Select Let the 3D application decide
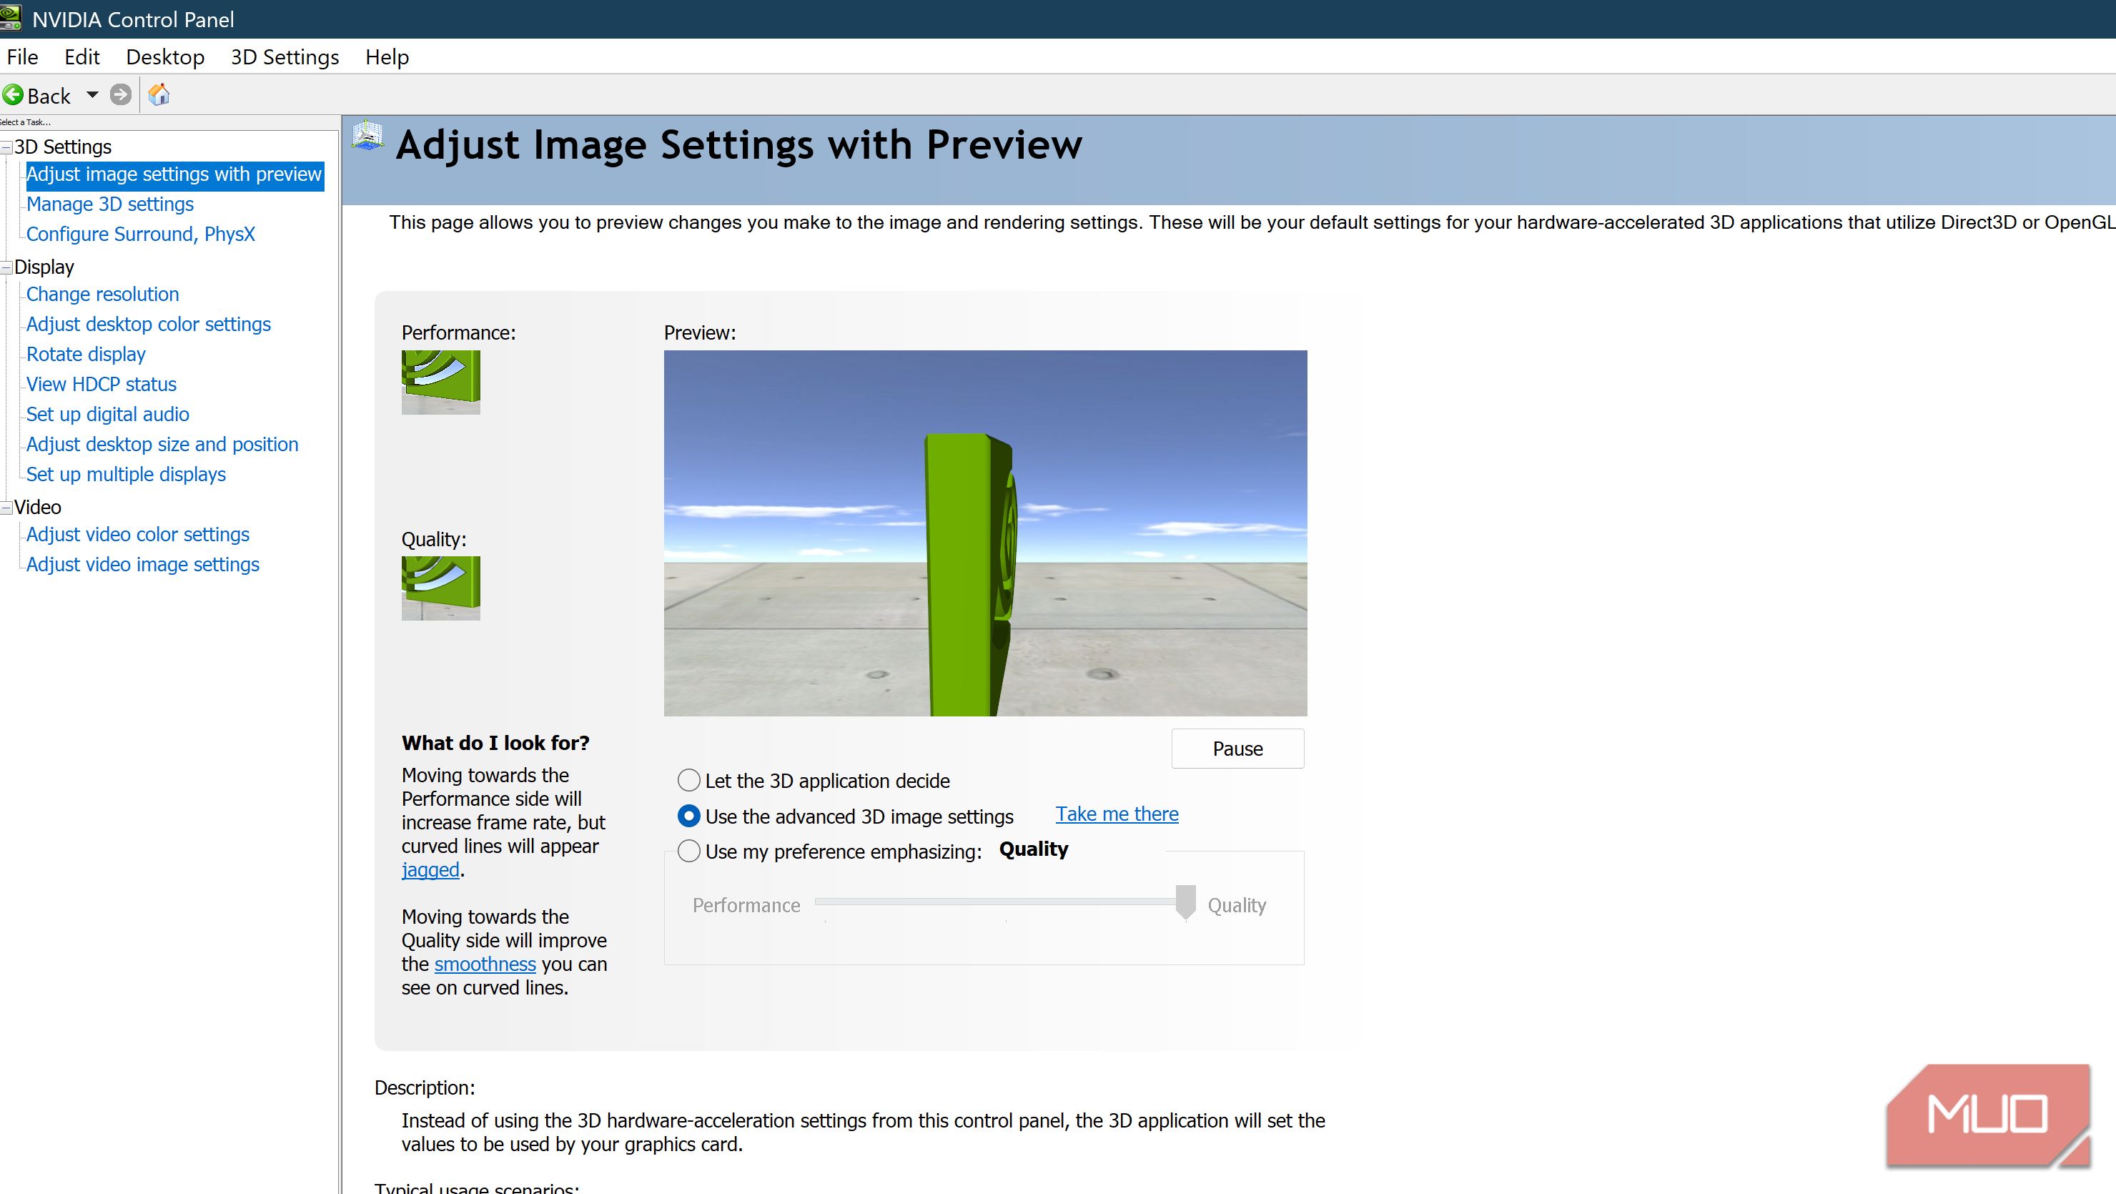The width and height of the screenshot is (2116, 1194). pyautogui.click(x=688, y=780)
